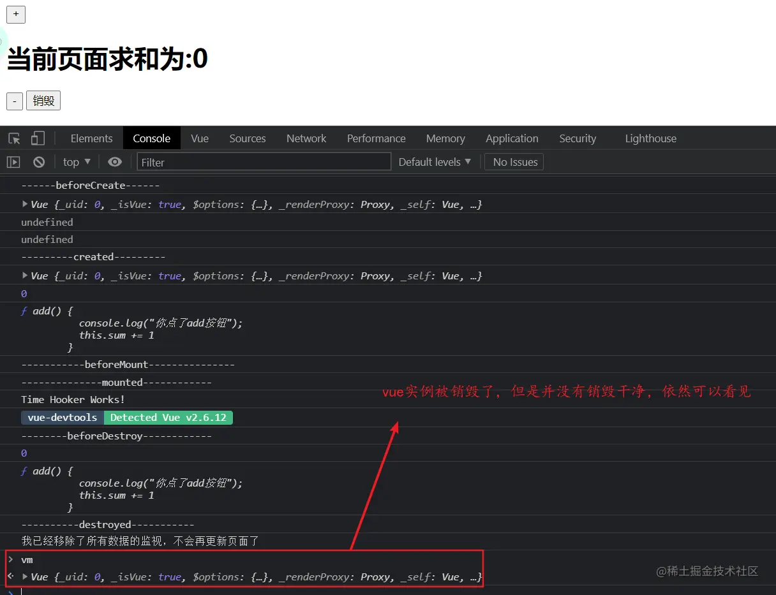Click the 我已经移除了所有数据的监视 log message
This screenshot has height=595, width=776.
pyautogui.click(x=140, y=541)
